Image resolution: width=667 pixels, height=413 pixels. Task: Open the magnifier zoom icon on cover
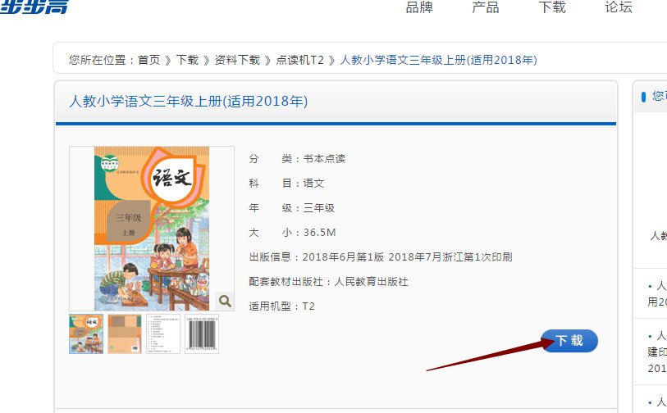225,301
